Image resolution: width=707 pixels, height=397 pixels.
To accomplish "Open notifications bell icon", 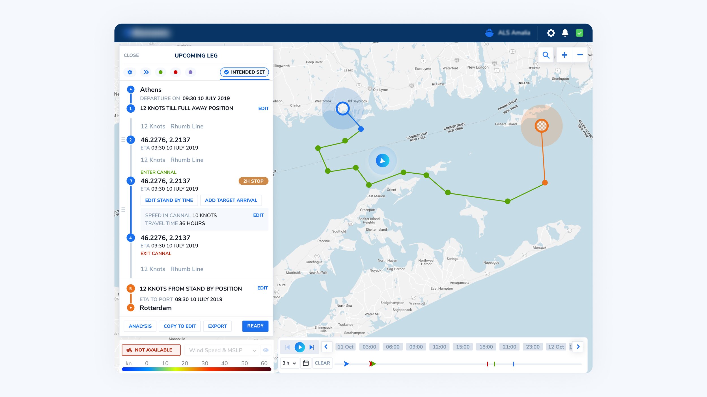I will click(565, 33).
